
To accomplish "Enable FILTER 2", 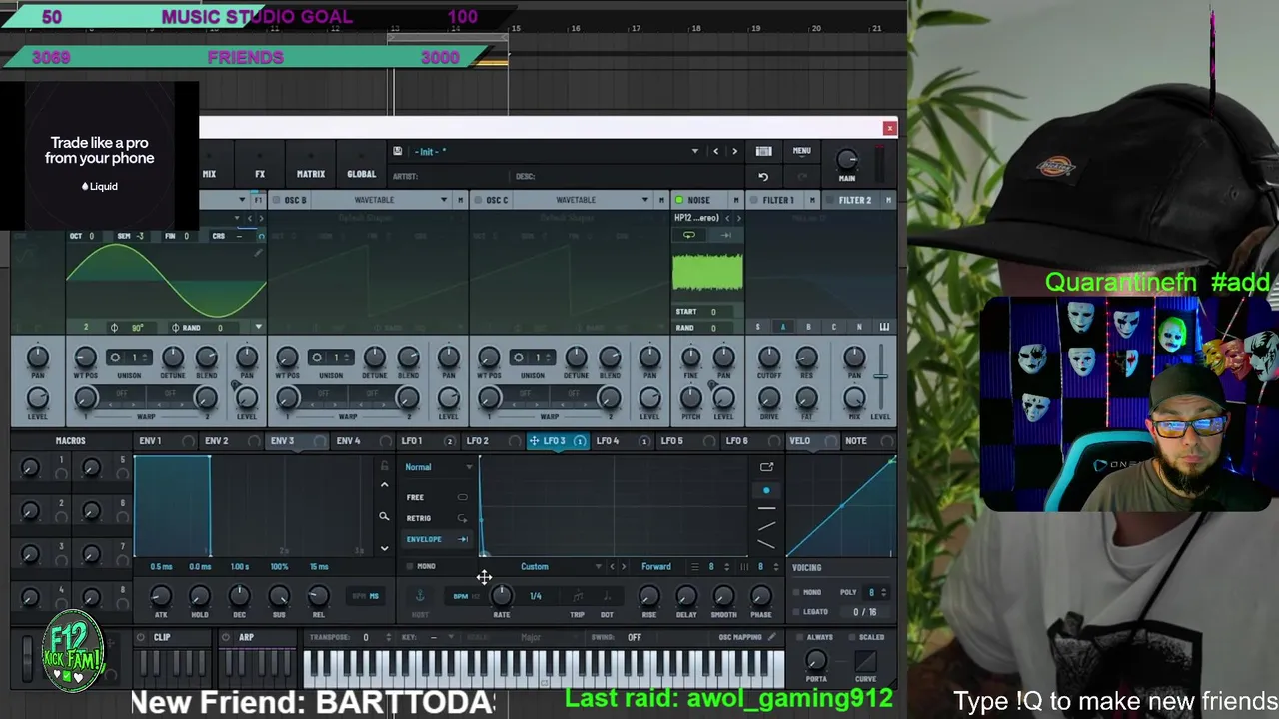I will pos(829,200).
